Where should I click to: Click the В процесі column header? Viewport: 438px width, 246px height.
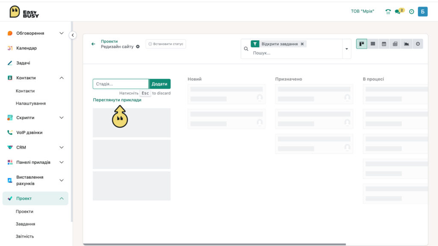click(x=373, y=79)
